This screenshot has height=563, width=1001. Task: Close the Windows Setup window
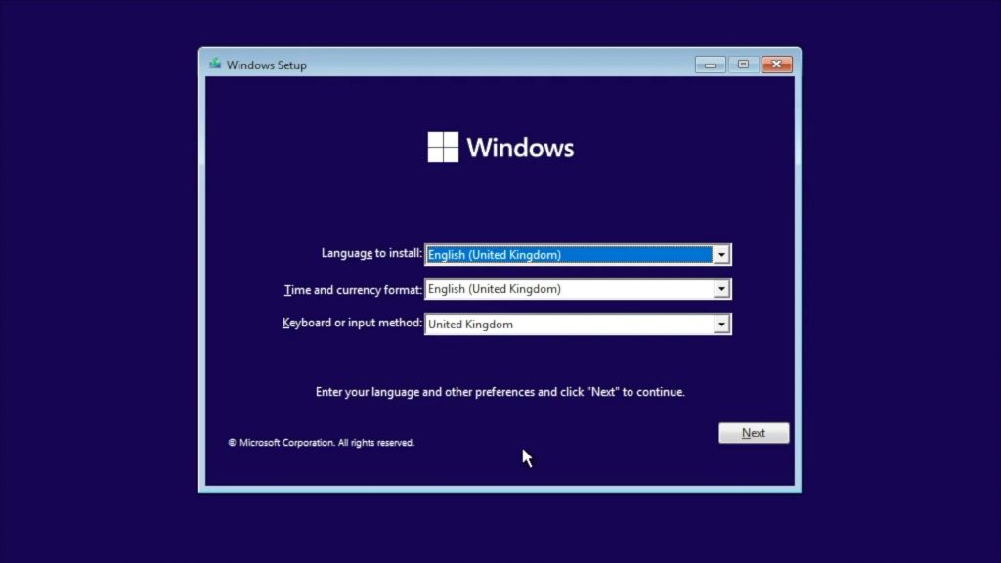[775, 64]
